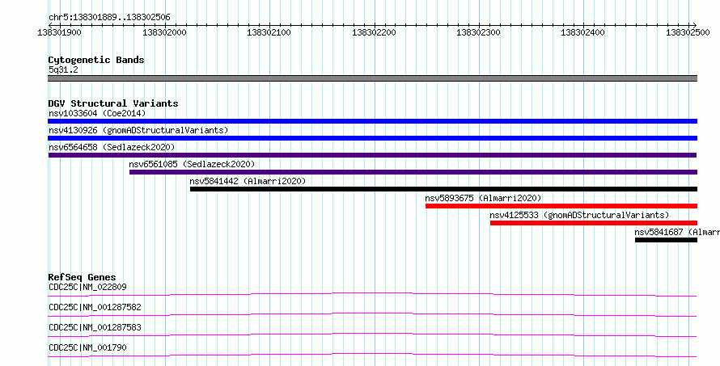
Task: Click ruler position 138302500
Action: pos(688,32)
